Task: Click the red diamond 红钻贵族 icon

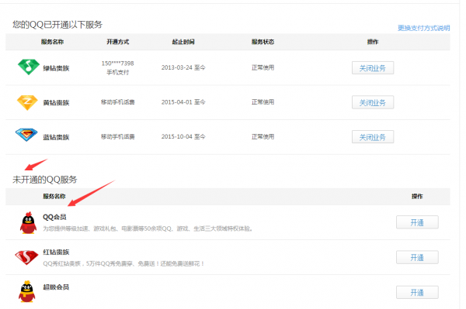Action: tap(26, 257)
